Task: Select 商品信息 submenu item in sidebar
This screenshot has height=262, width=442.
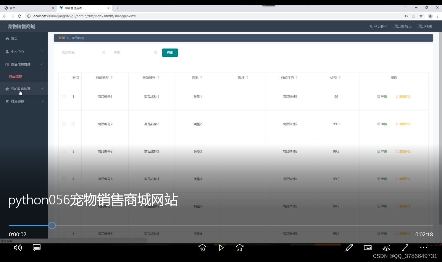Action: point(15,77)
